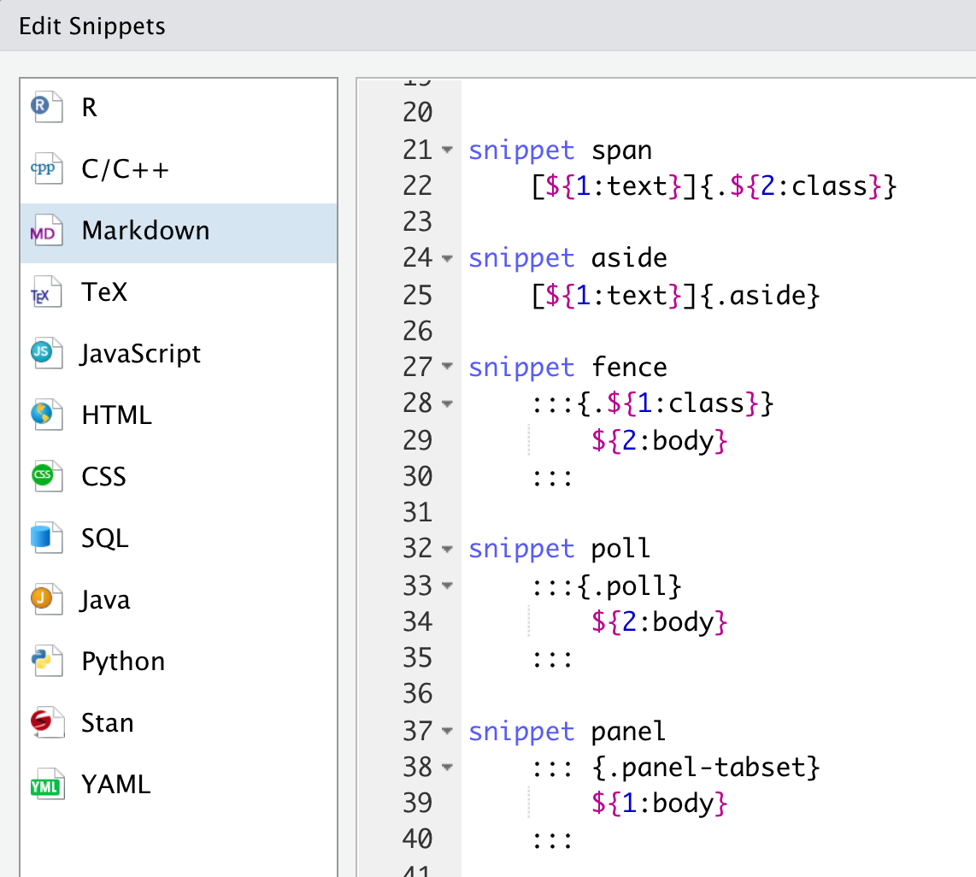Collapse the fold at line 24
976x877 pixels.
click(x=447, y=257)
